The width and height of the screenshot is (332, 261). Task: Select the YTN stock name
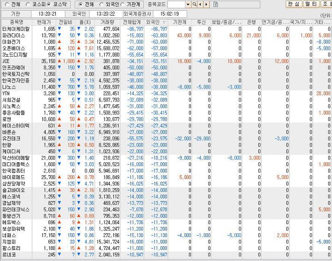tap(6, 93)
